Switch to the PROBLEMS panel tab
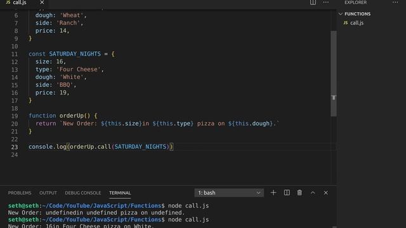 pyautogui.click(x=20, y=193)
